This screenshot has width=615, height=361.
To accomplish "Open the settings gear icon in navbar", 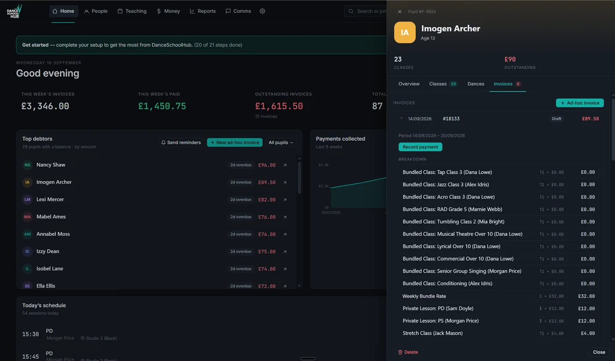I will [x=262, y=11].
